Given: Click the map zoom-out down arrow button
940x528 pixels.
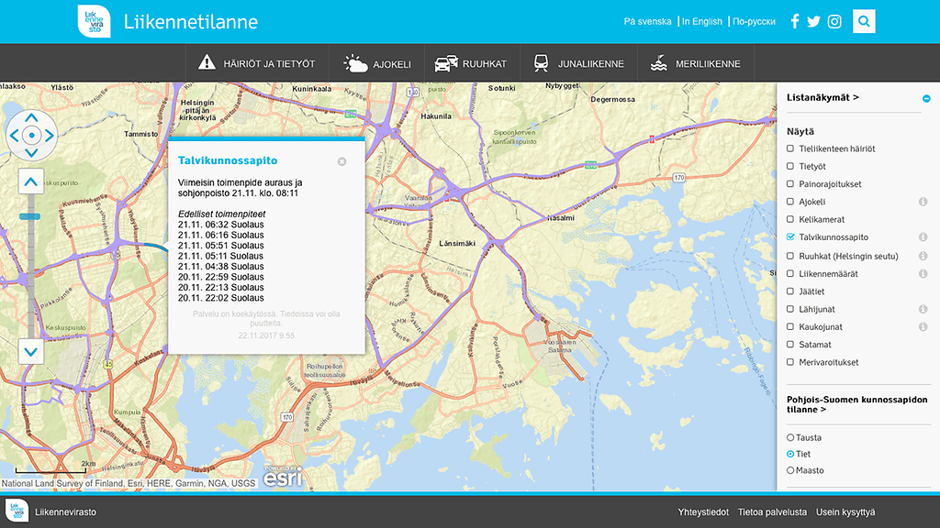Looking at the screenshot, I should (x=31, y=351).
